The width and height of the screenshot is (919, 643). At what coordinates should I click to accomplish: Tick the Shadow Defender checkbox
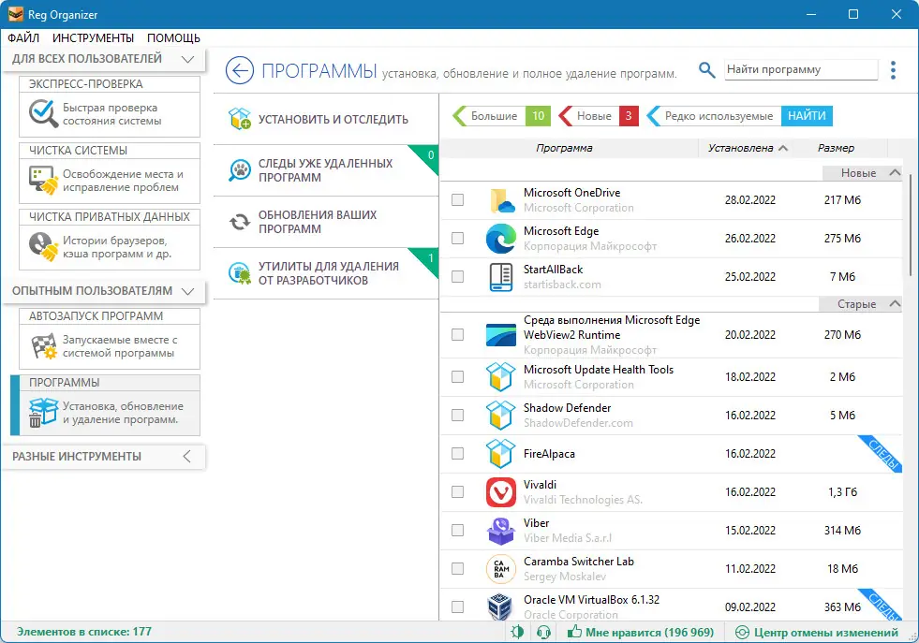(458, 416)
